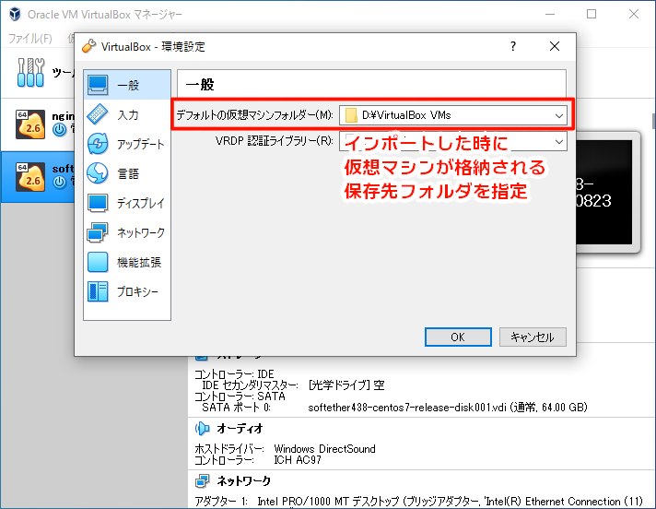The width and height of the screenshot is (656, 509).
Task: Open the 言語 (Language) settings category
Action: pyautogui.click(x=127, y=173)
